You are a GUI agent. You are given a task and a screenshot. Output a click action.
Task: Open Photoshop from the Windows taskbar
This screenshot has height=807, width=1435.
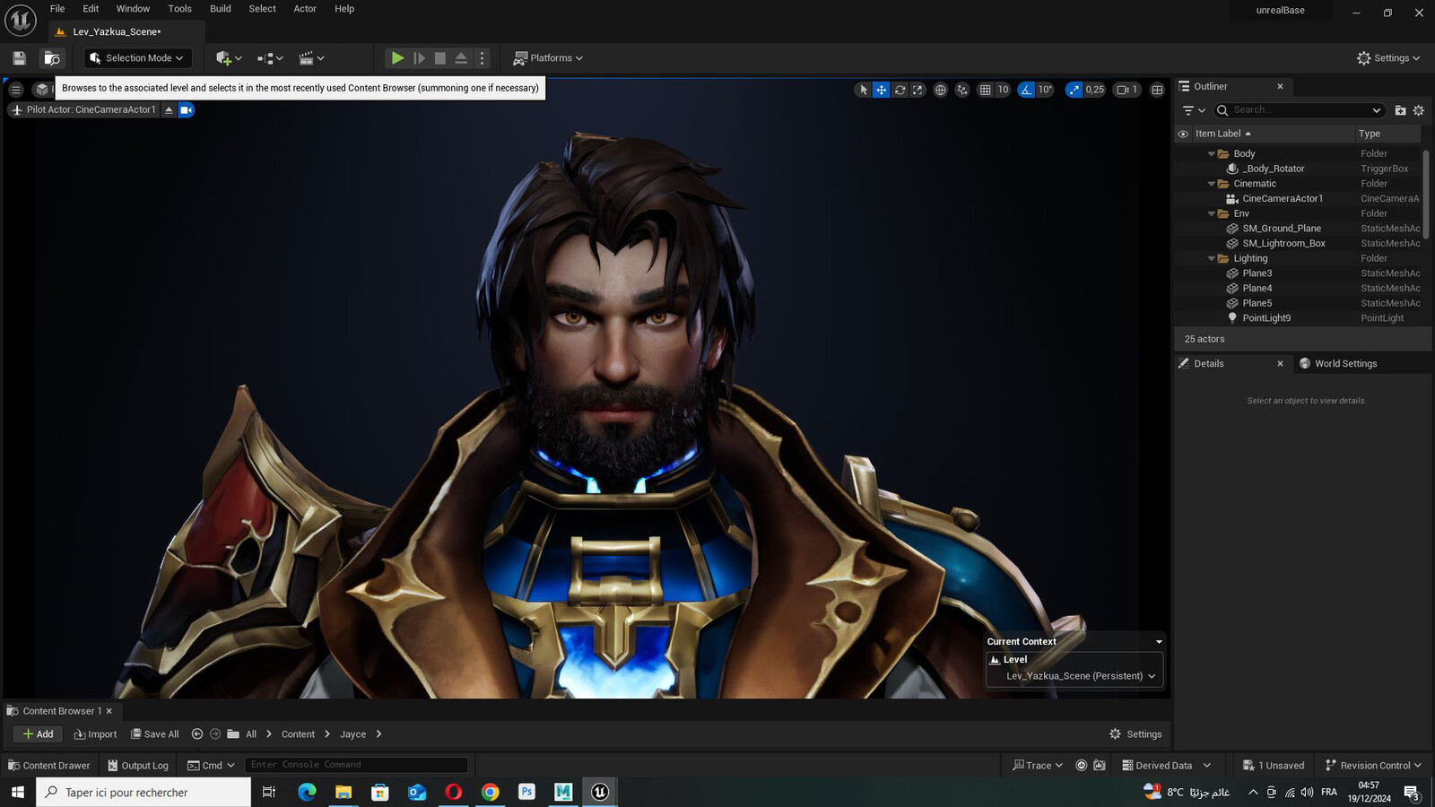click(526, 792)
